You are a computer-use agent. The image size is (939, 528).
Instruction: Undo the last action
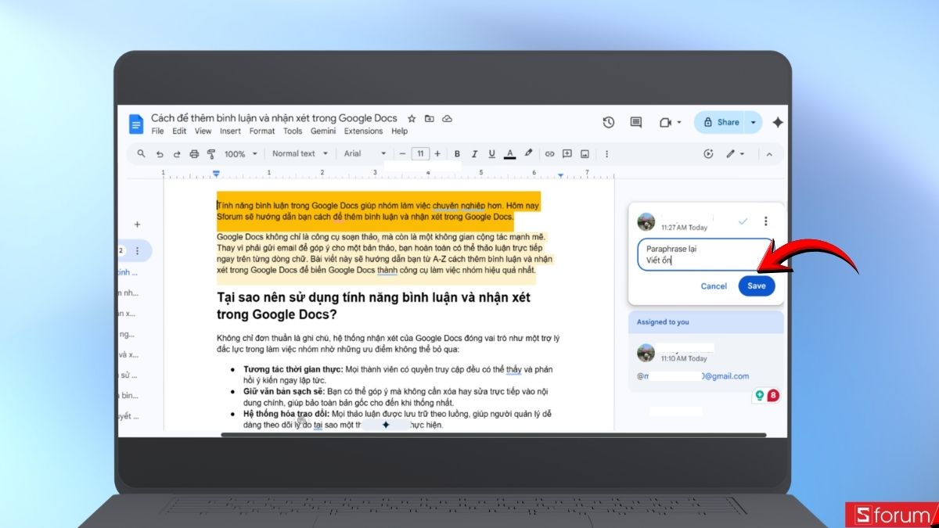click(160, 153)
